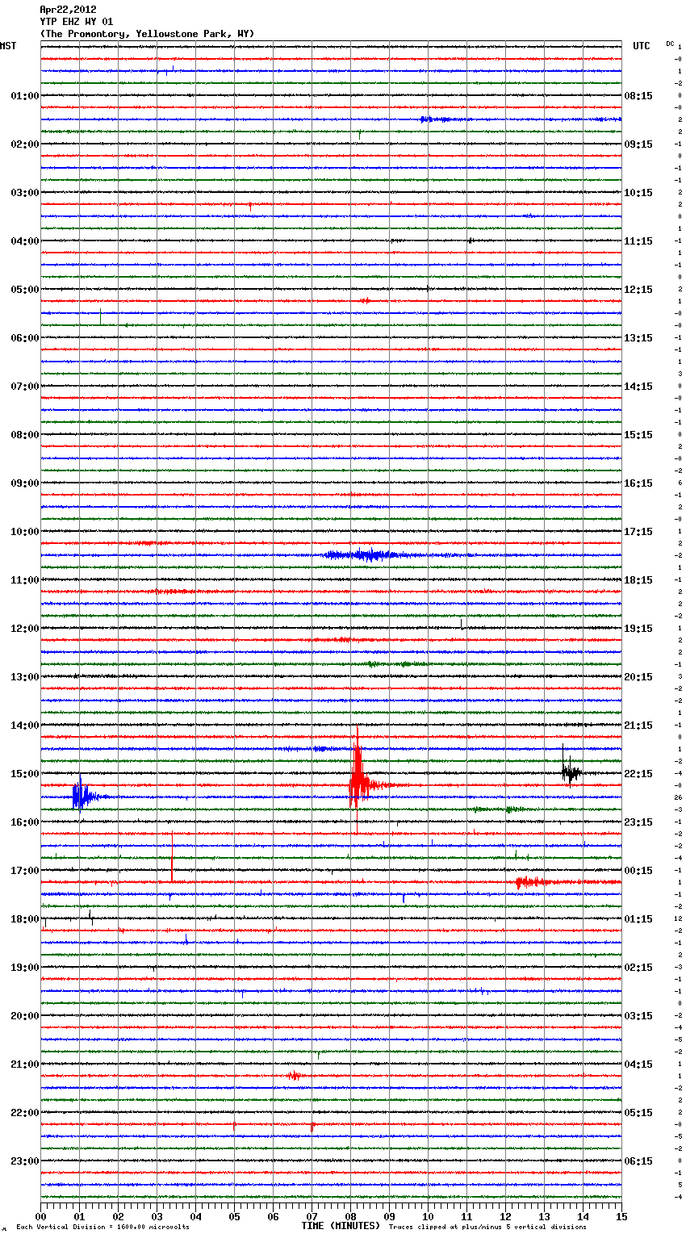Click the 17:15 UTC time label
Viewport: 686px width, 1238px height.
pos(638,532)
